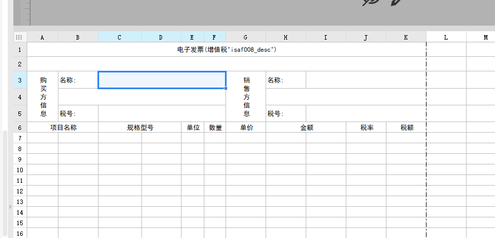Click the 项目名称 header cell
Viewport: 495px width, 238px height.
tap(63, 128)
